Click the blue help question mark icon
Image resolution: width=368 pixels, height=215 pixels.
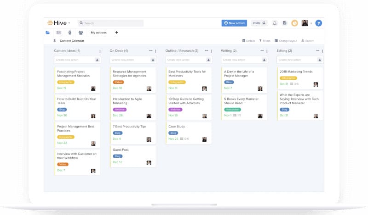[x=318, y=23]
